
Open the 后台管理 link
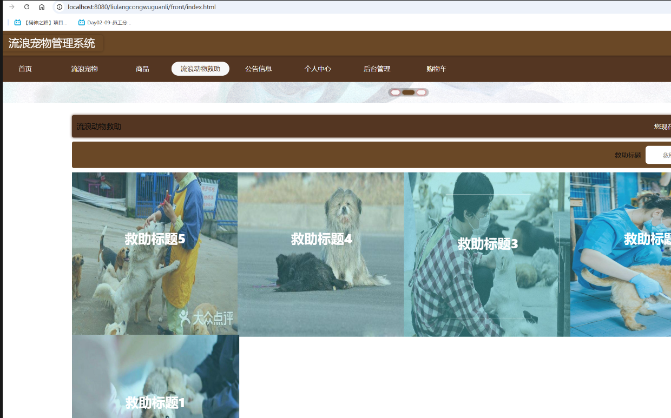click(377, 69)
